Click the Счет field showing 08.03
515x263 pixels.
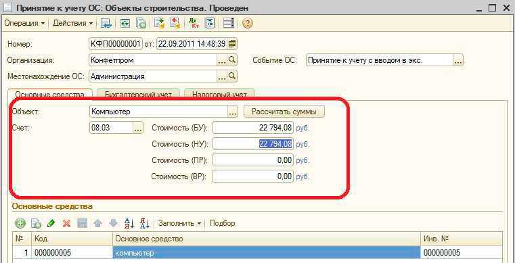[x=112, y=128]
